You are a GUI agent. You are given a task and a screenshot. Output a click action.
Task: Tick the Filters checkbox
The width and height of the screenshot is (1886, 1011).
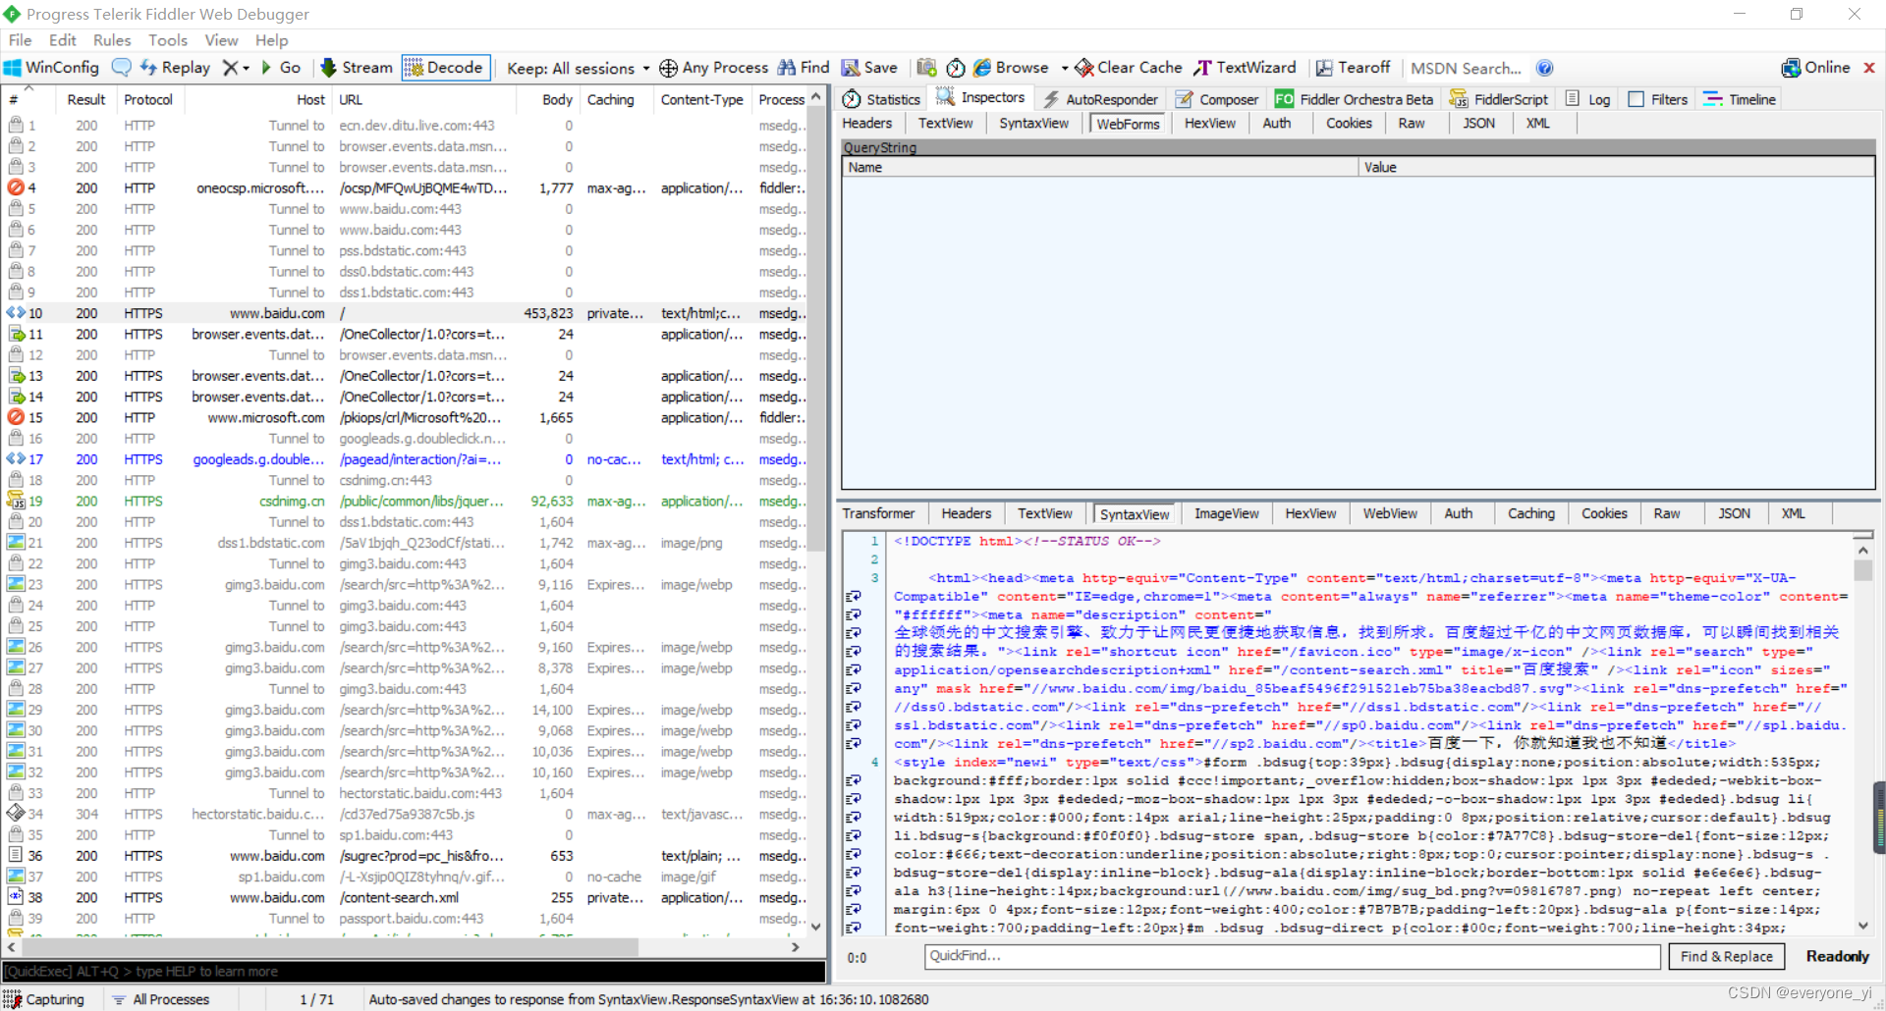pyautogui.click(x=1636, y=99)
